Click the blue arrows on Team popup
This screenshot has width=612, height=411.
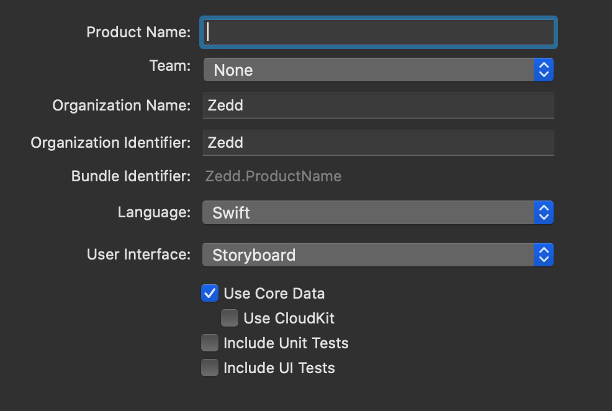543,70
